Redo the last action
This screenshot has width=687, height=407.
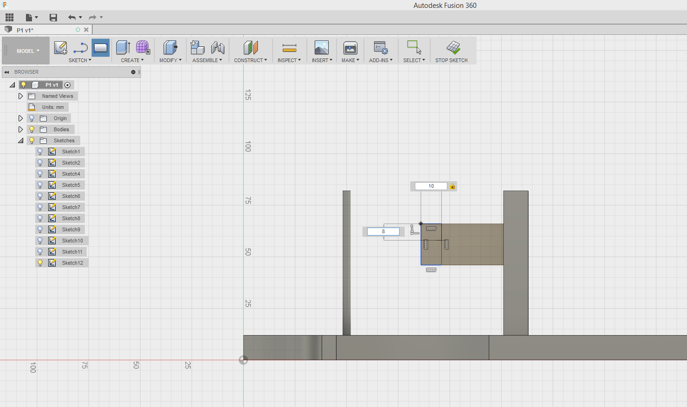92,18
